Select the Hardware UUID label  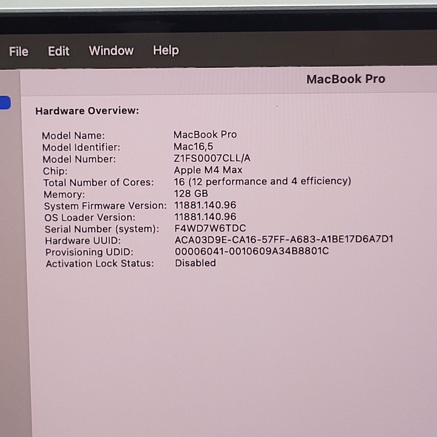tap(83, 241)
